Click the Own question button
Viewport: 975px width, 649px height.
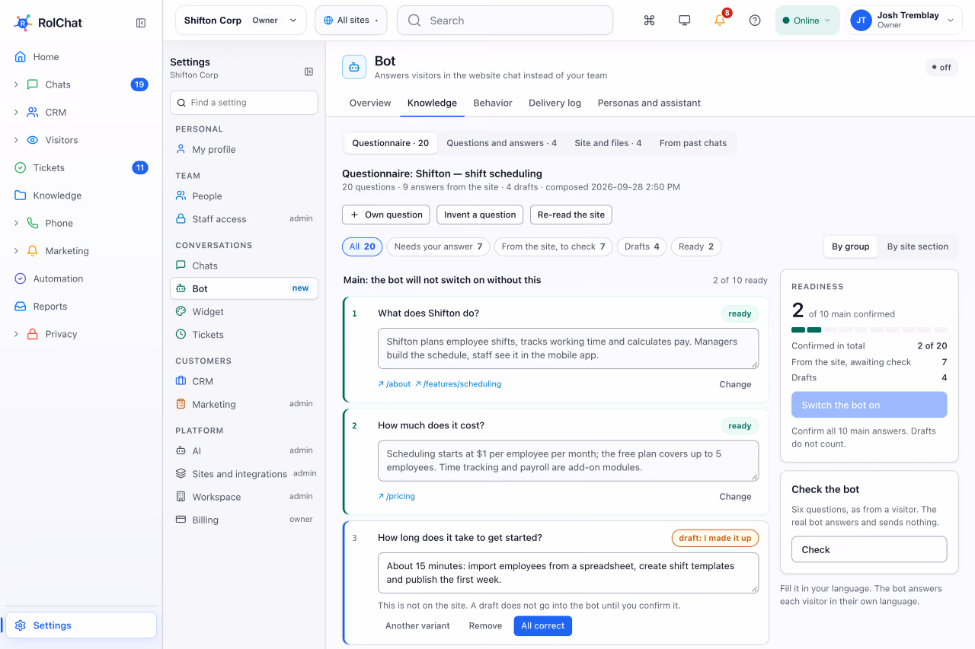coord(385,215)
